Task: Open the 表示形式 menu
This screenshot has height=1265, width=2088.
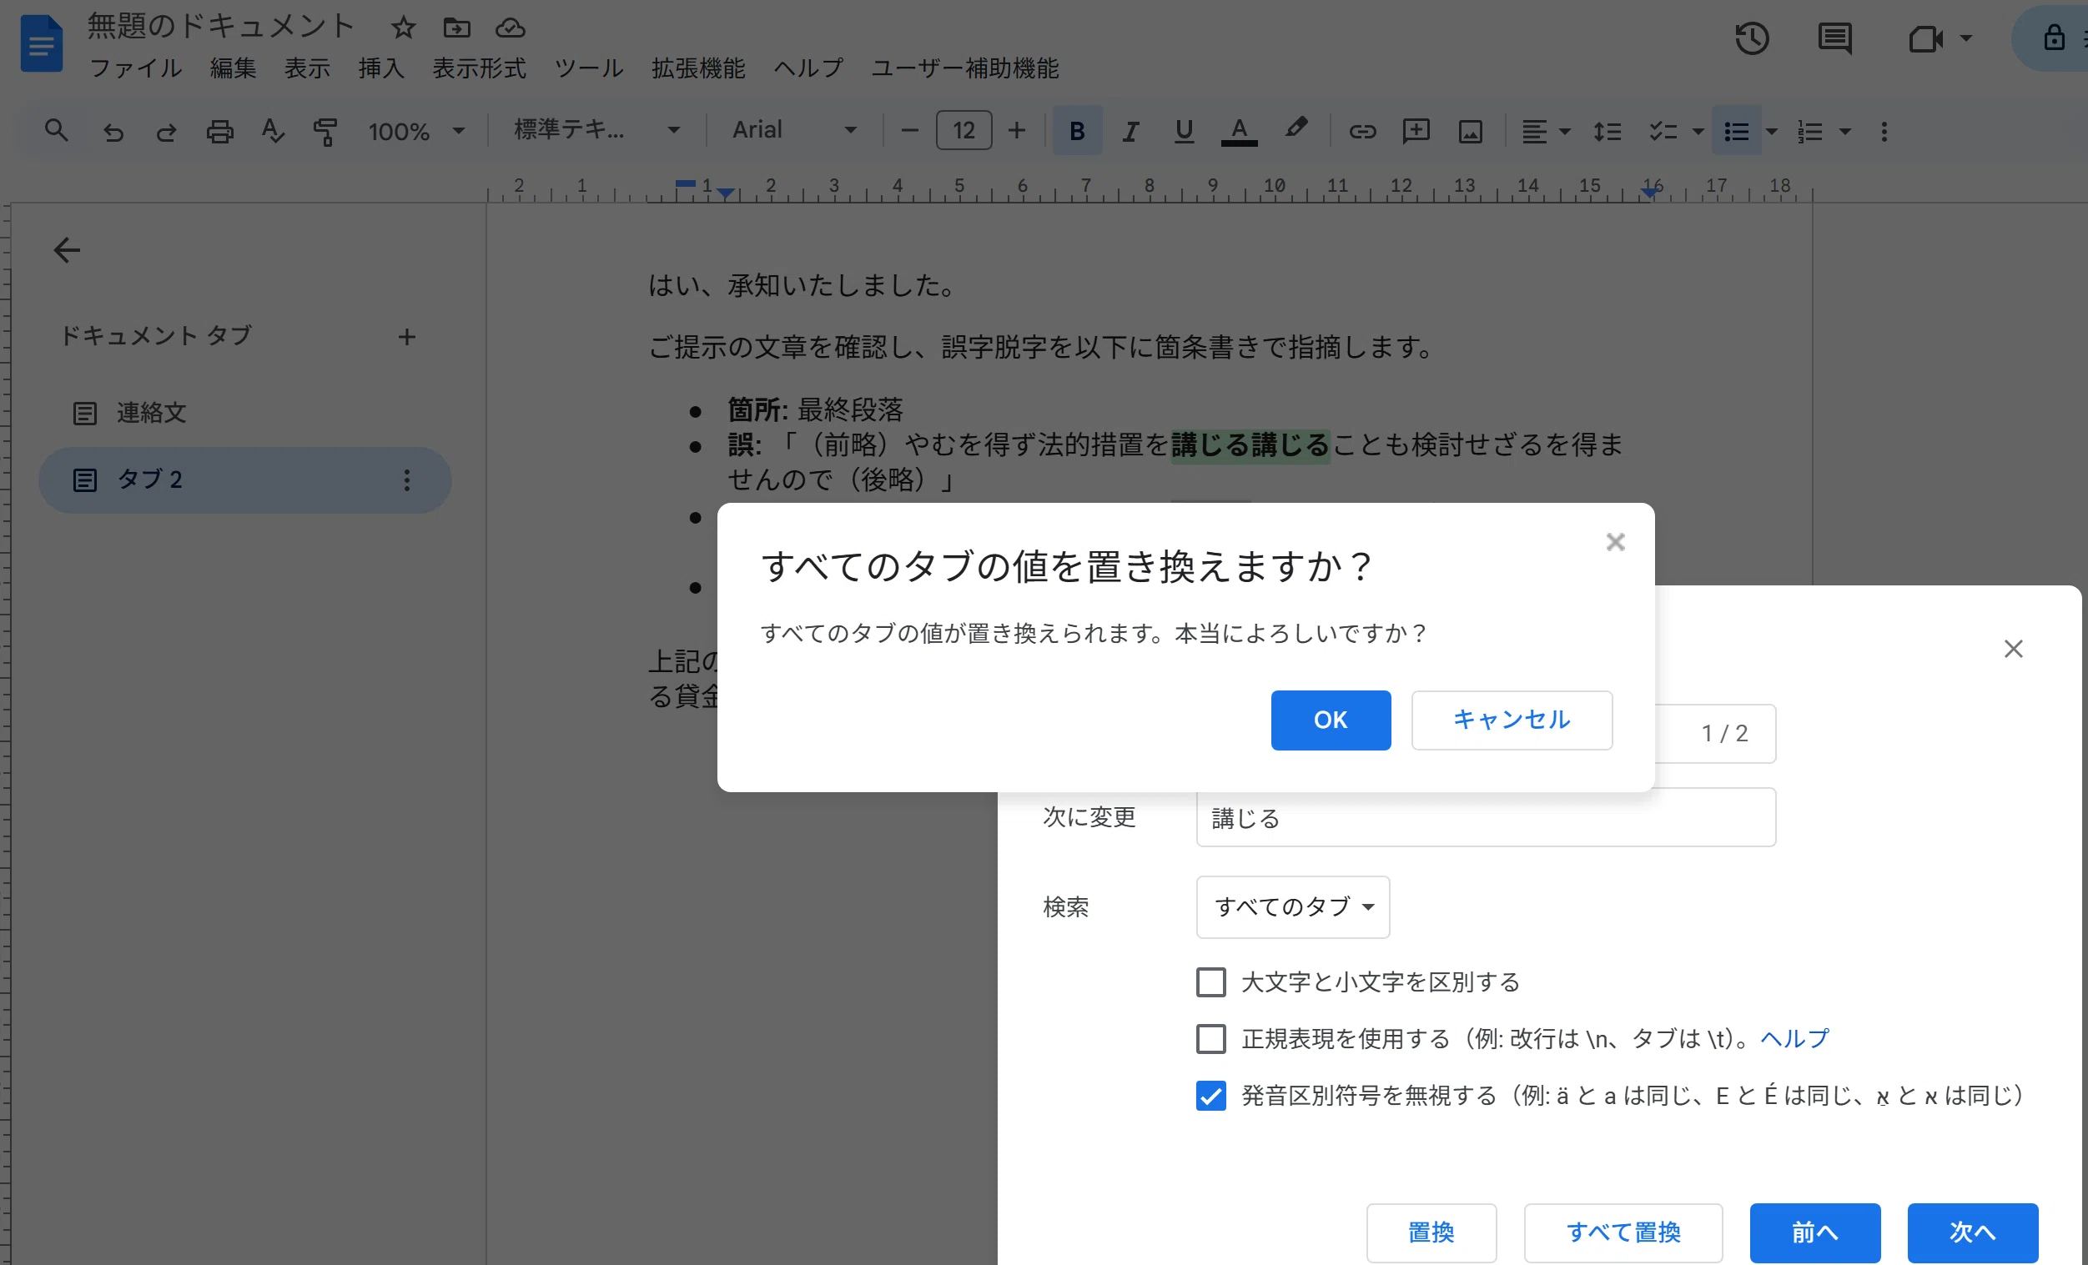Action: click(479, 68)
